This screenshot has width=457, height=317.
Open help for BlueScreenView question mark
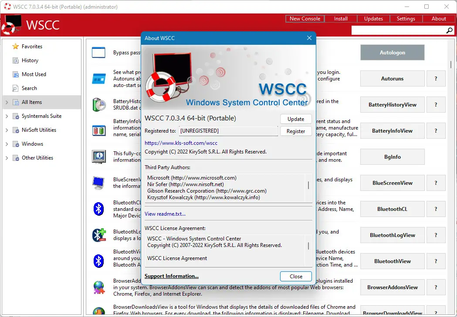coord(436,183)
